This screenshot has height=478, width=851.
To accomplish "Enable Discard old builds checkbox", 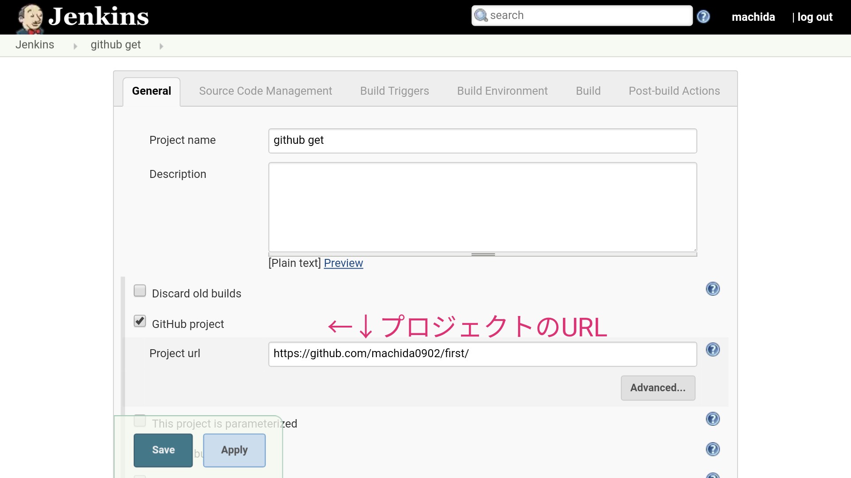I will coord(140,291).
